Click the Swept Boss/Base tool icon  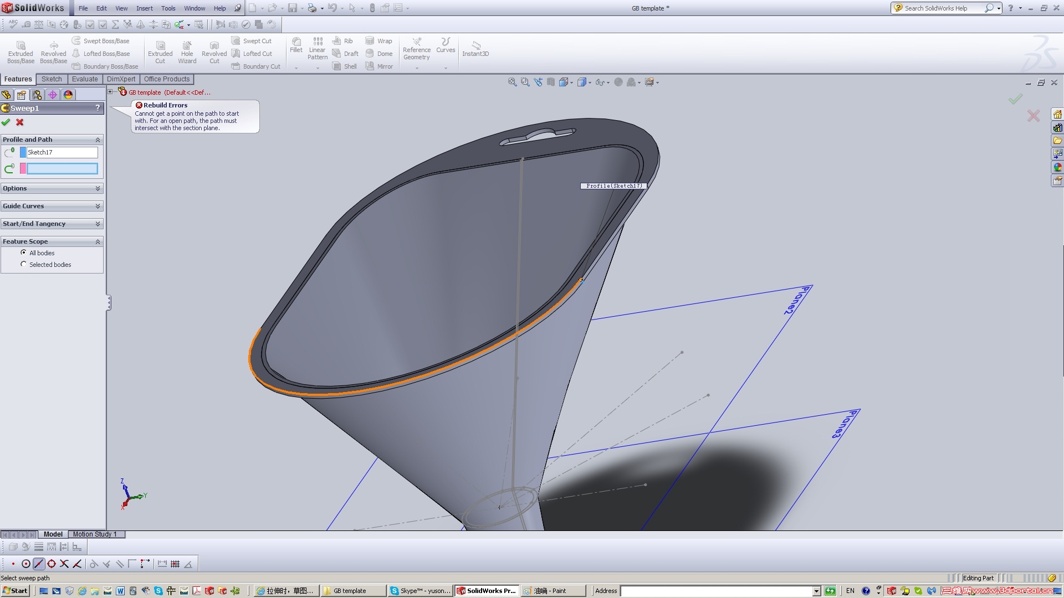(76, 41)
